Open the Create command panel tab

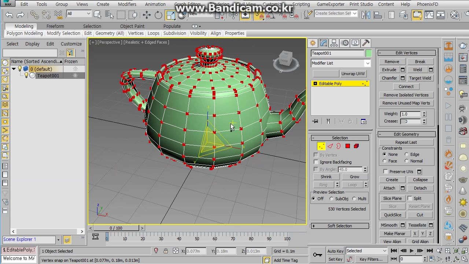(313, 43)
